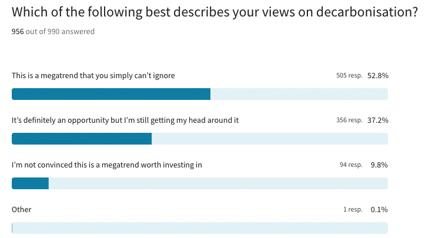425x238 pixels.
Task: Click the unfilled part of the 37.2% bar
Action: tap(269, 139)
